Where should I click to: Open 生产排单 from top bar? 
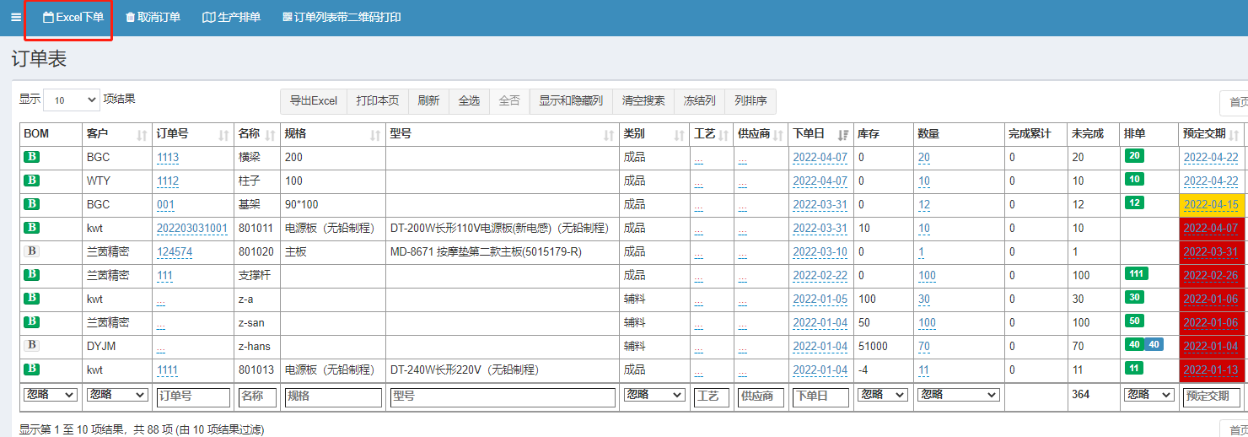(x=231, y=17)
